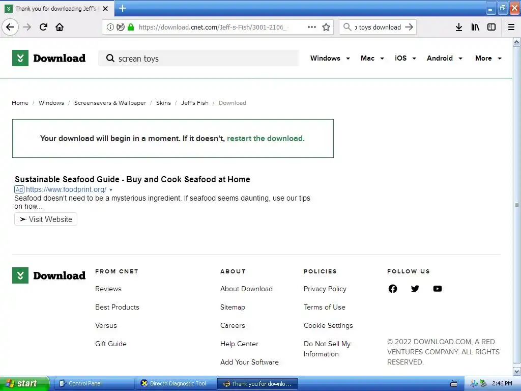Open the ad options arrow by foodprint.org

[111, 190]
